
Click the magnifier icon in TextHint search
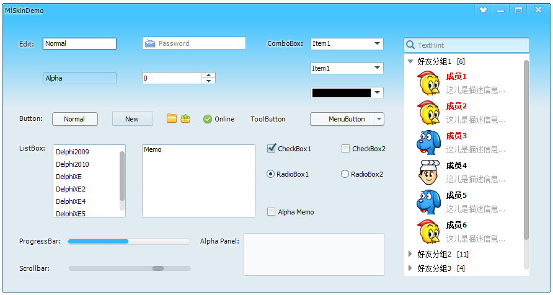[x=410, y=45]
